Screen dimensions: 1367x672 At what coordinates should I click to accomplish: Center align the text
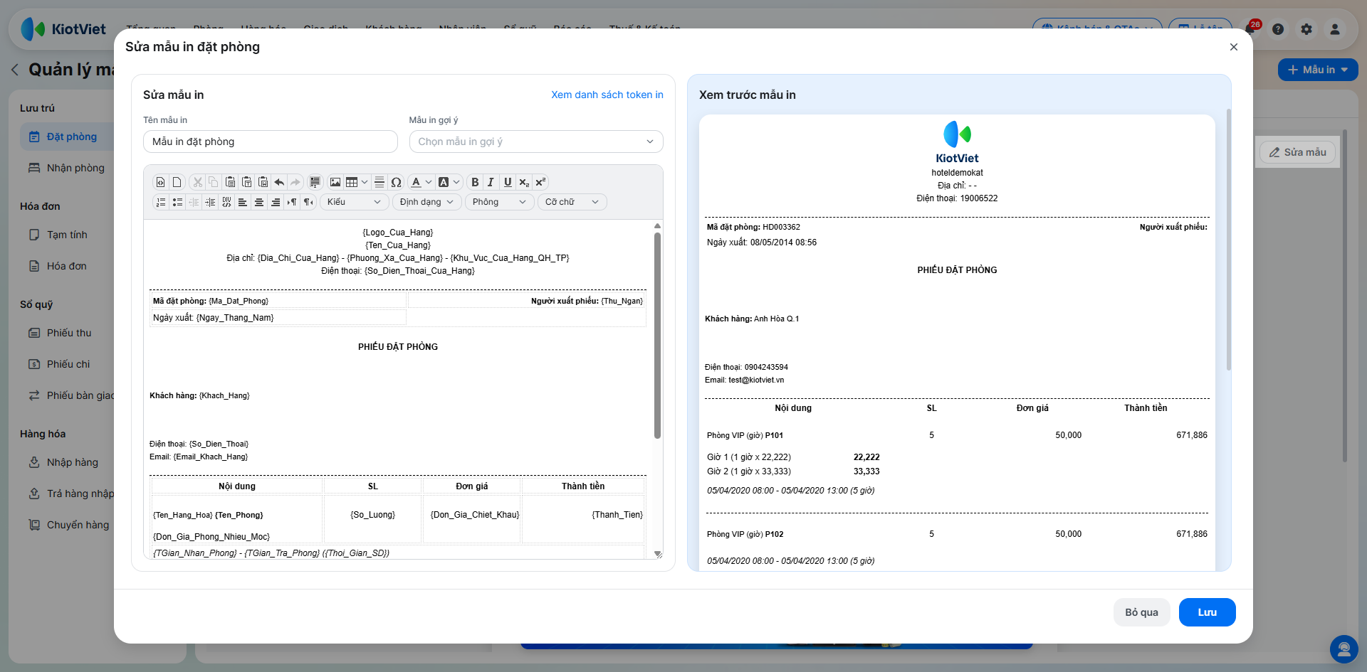(259, 202)
